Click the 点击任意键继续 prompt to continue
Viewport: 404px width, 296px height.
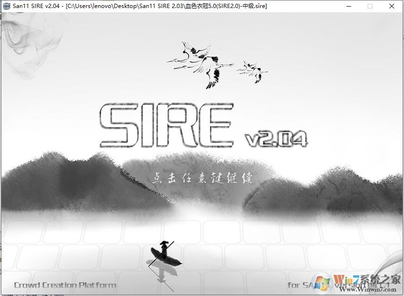(202, 178)
